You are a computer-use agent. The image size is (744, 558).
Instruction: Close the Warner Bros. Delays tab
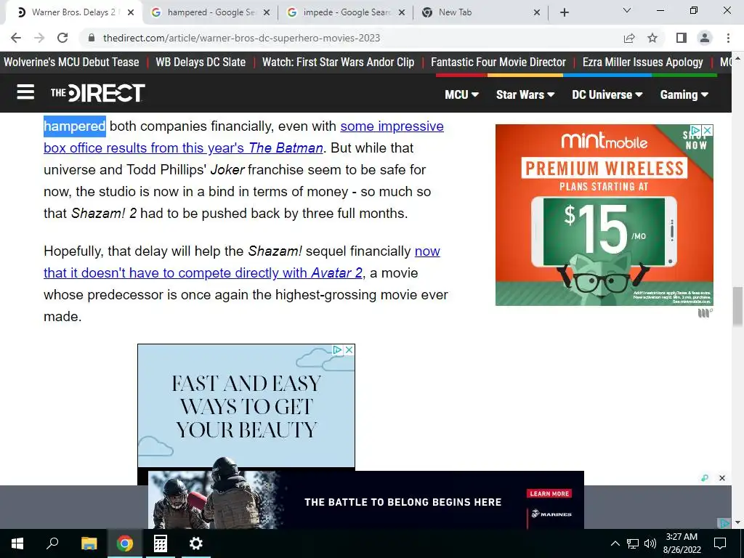132,13
